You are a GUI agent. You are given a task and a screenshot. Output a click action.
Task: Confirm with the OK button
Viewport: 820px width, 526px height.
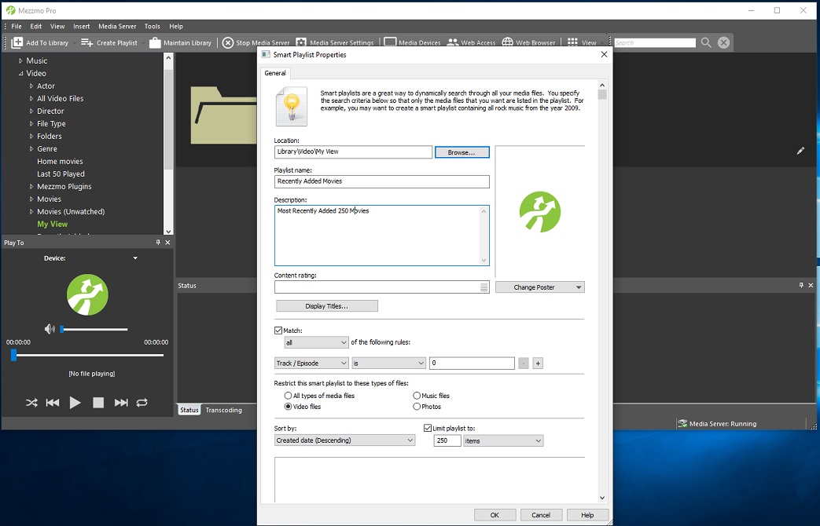point(495,515)
